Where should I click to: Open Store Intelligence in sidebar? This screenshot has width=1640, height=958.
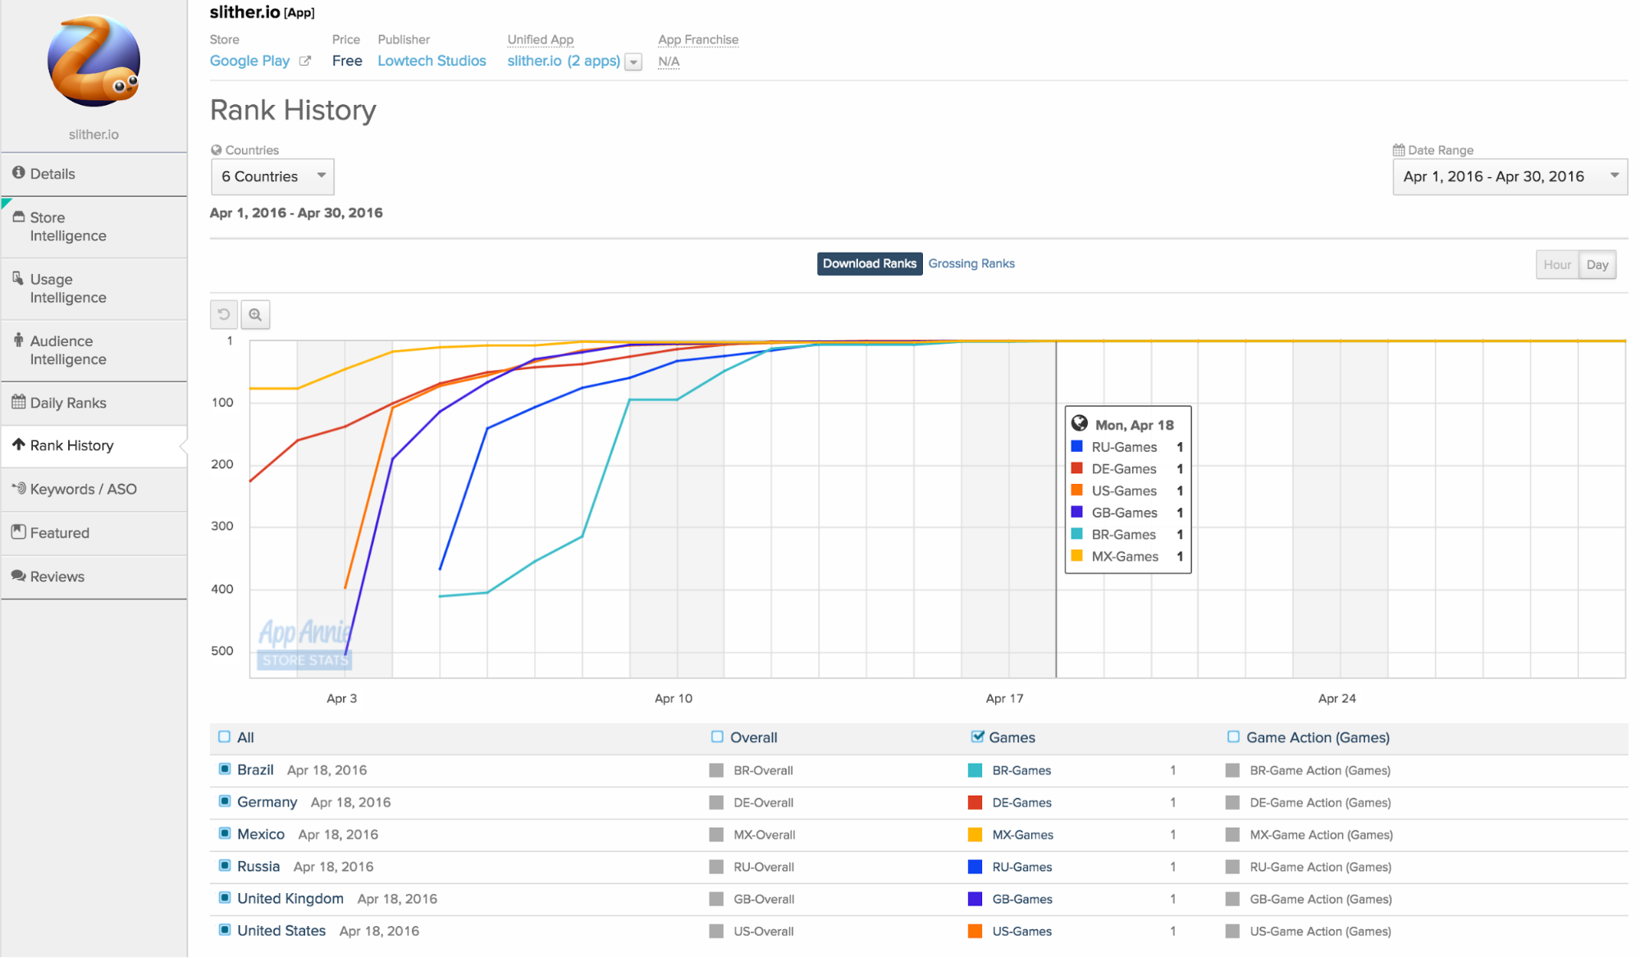tap(94, 226)
